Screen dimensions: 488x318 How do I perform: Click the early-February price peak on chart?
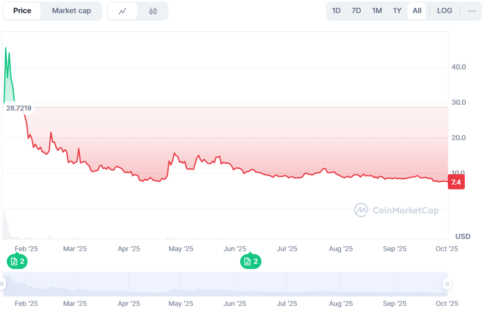tap(6, 48)
